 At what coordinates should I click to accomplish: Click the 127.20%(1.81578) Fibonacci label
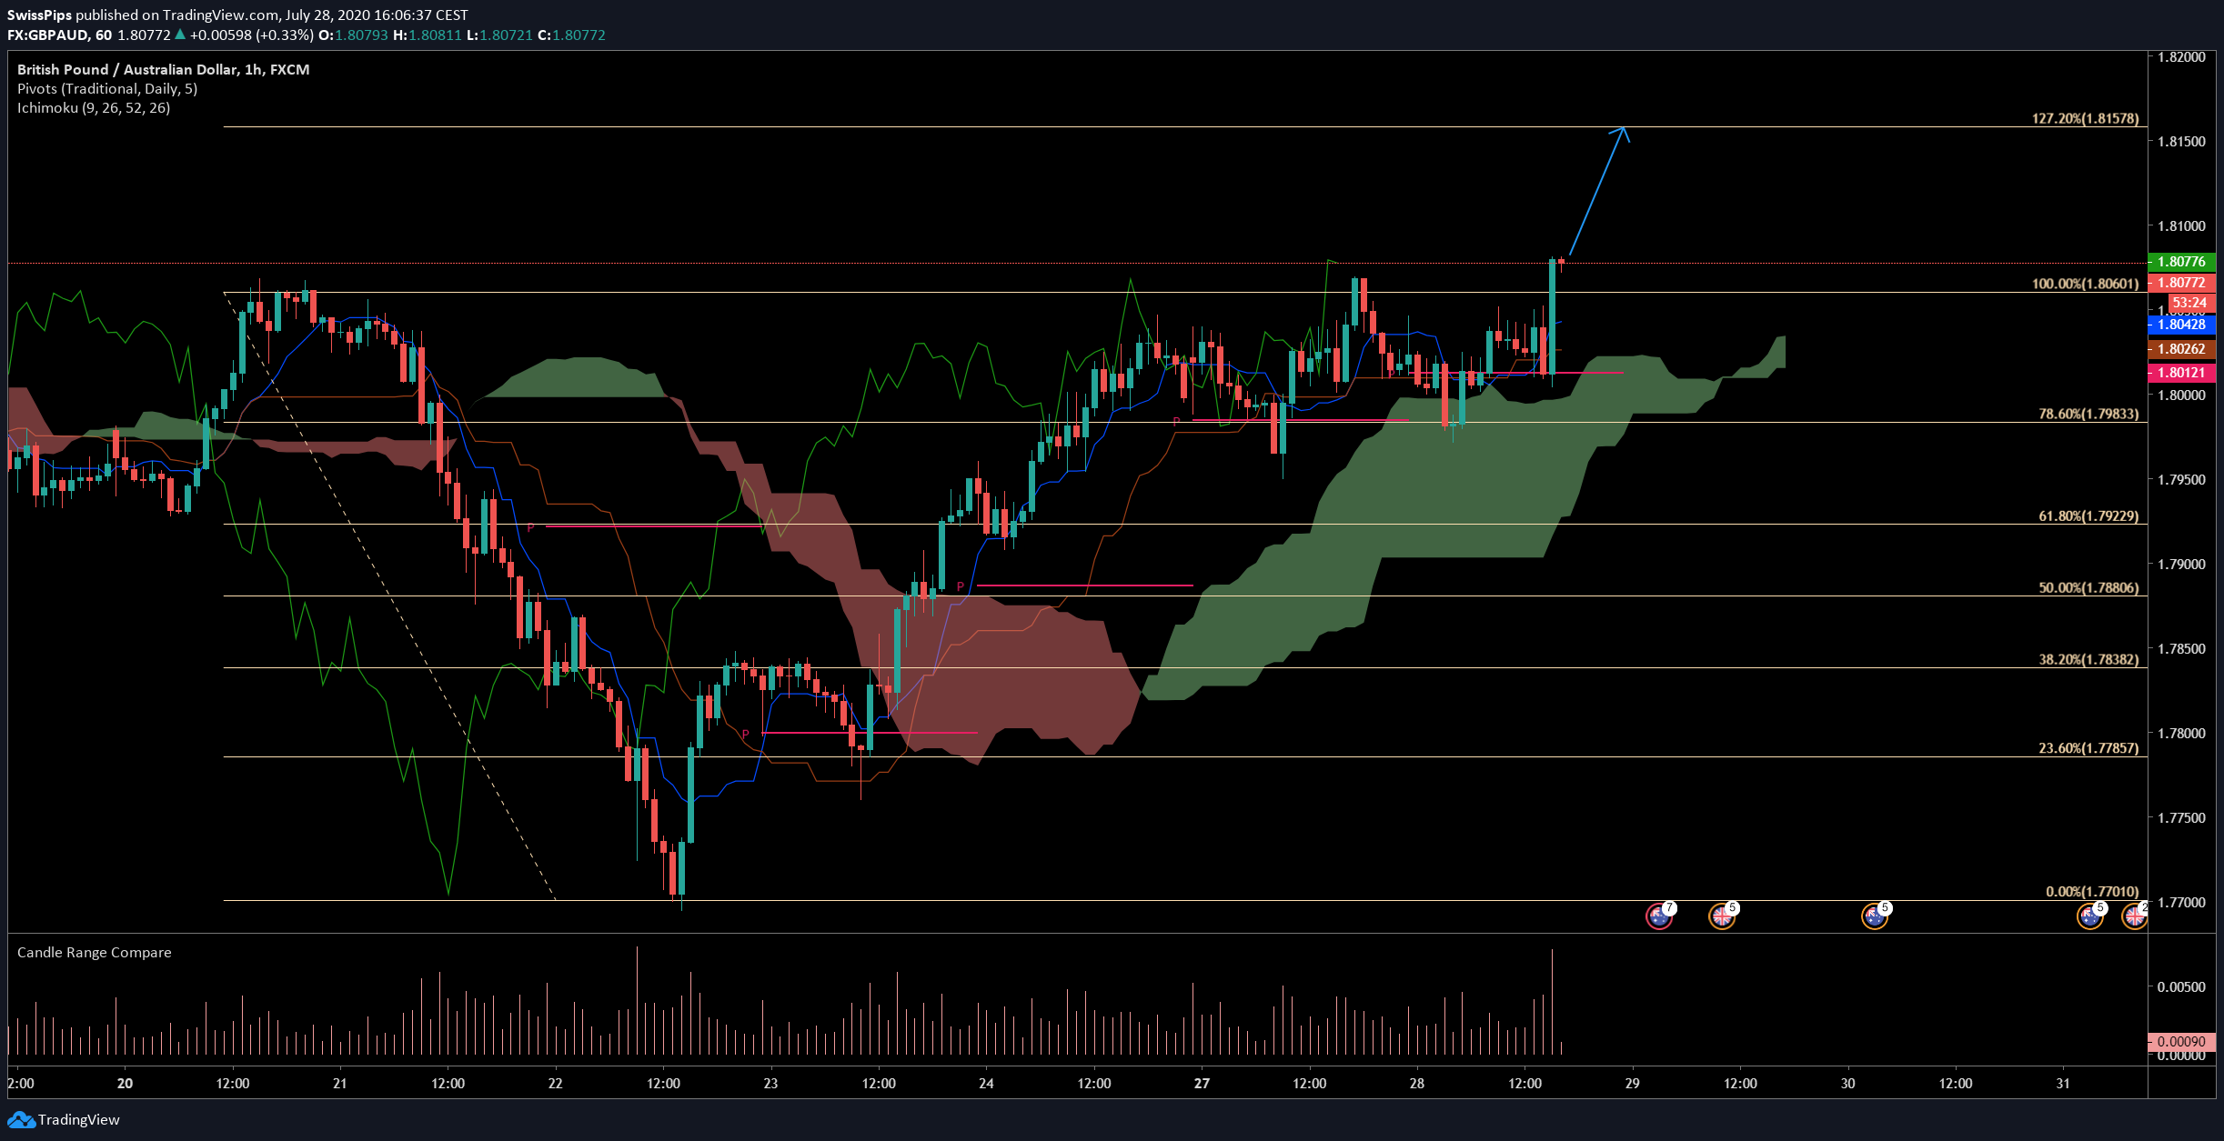click(x=2086, y=118)
